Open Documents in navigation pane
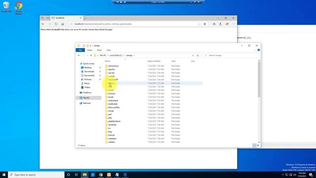 coord(89,76)
